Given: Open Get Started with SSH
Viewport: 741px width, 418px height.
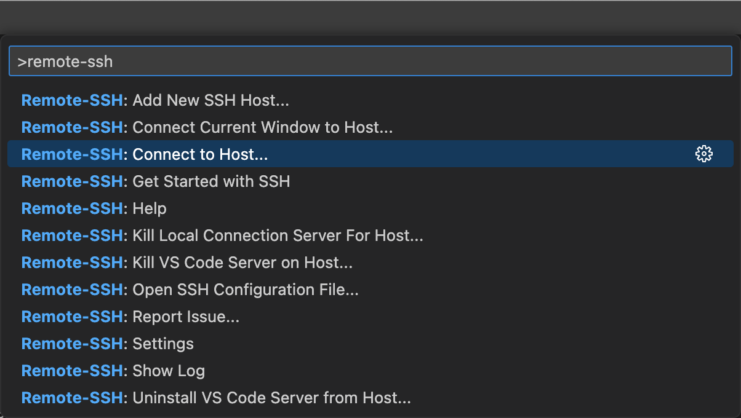Looking at the screenshot, I should coord(211,181).
